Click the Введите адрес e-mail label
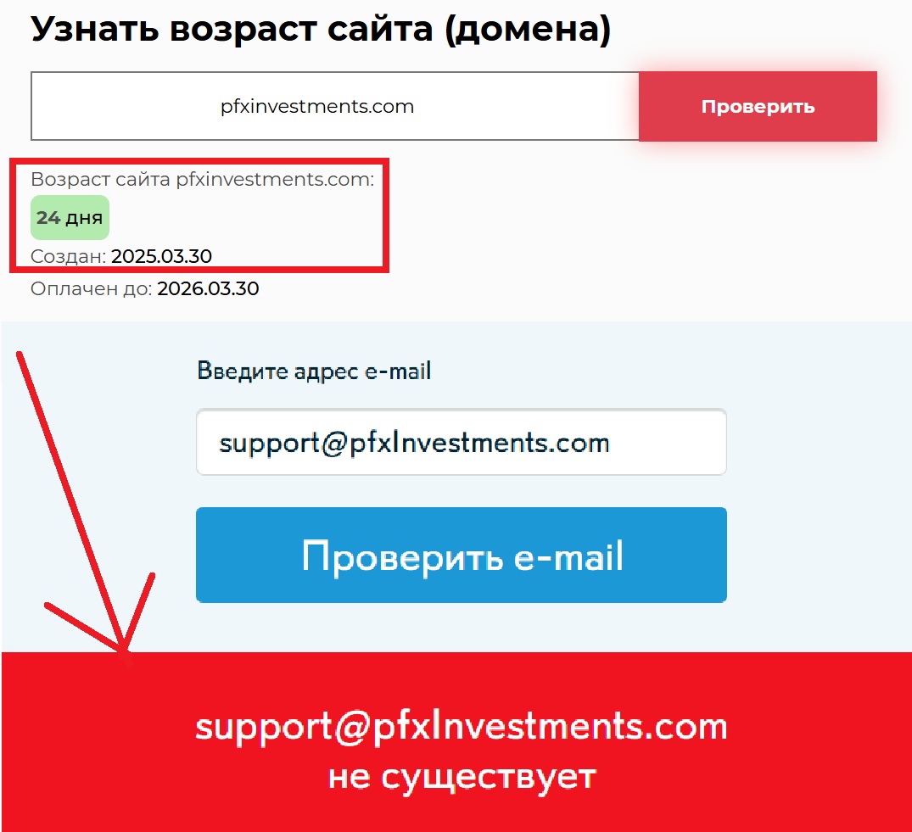The height and width of the screenshot is (832, 912). point(314,371)
